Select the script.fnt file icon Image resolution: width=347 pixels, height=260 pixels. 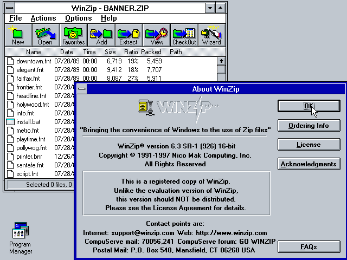pos(10,174)
